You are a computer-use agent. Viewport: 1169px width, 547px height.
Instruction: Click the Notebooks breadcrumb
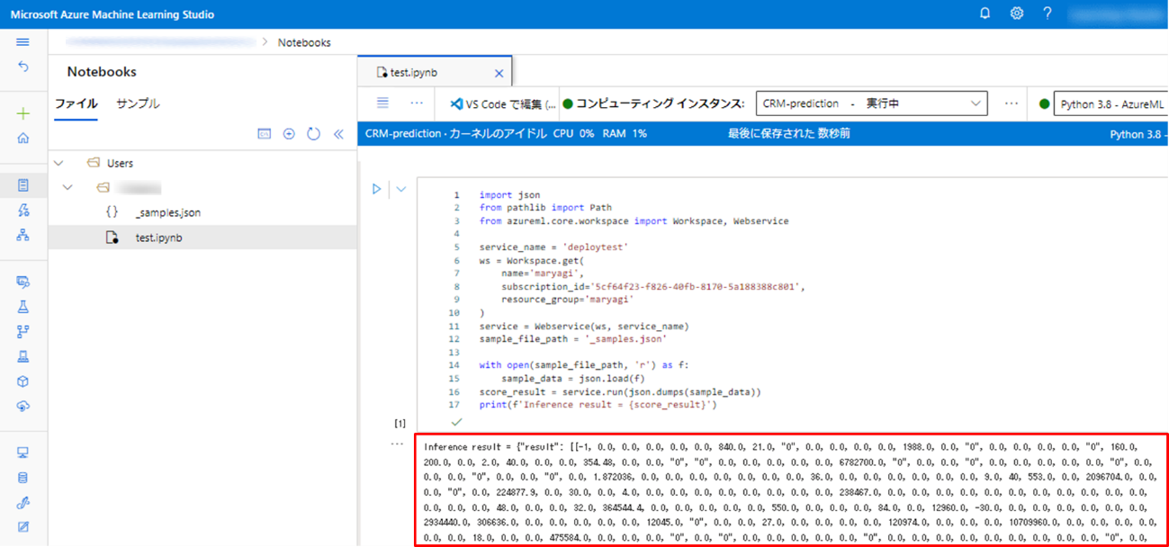tap(304, 42)
